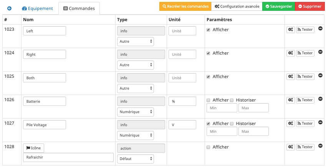Click the green Sauvegarder button

point(278,7)
